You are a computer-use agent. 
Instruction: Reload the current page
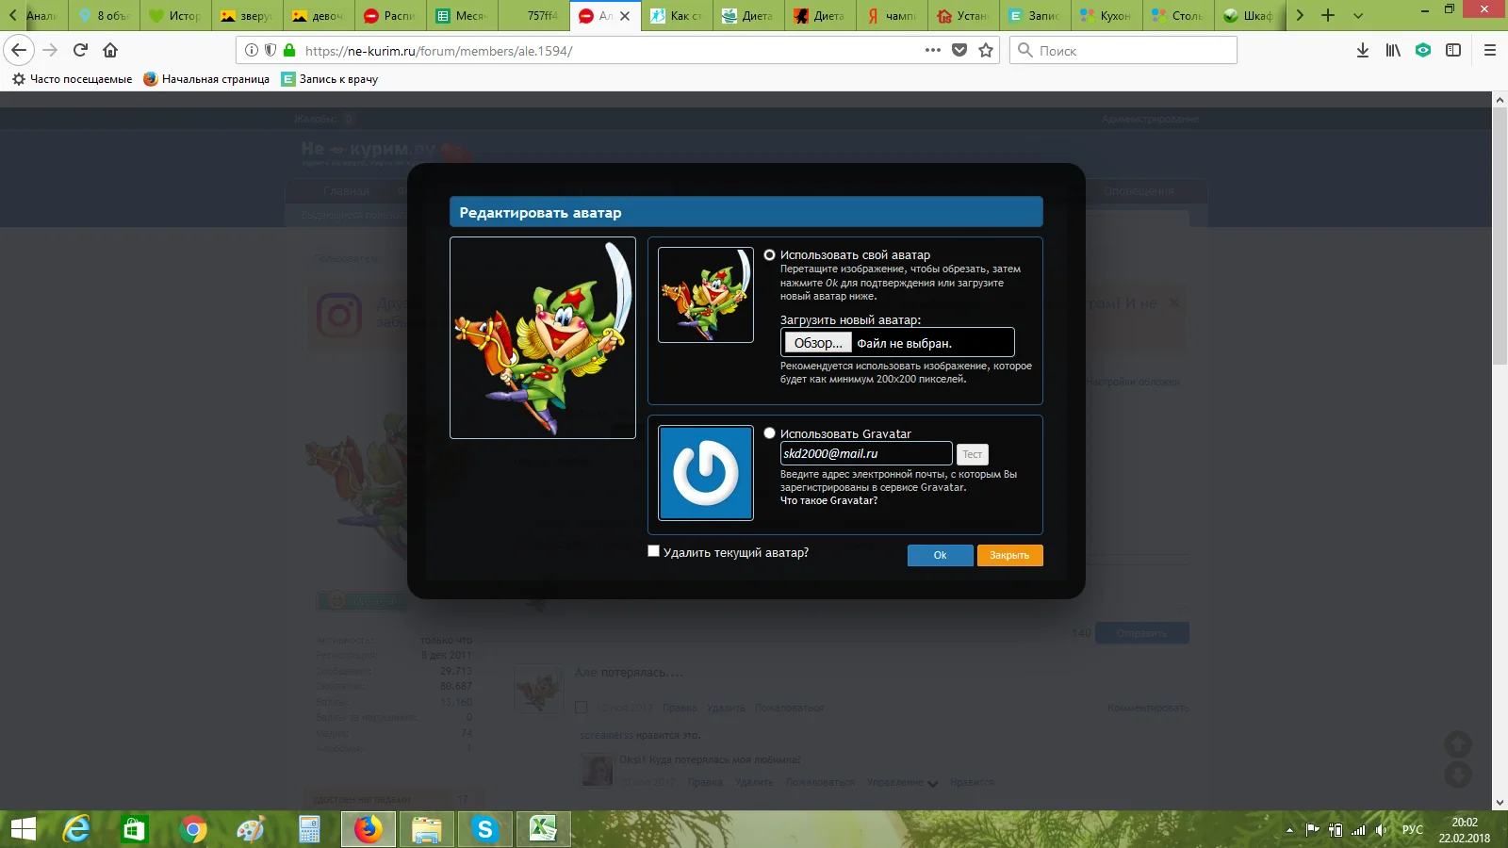click(x=80, y=50)
